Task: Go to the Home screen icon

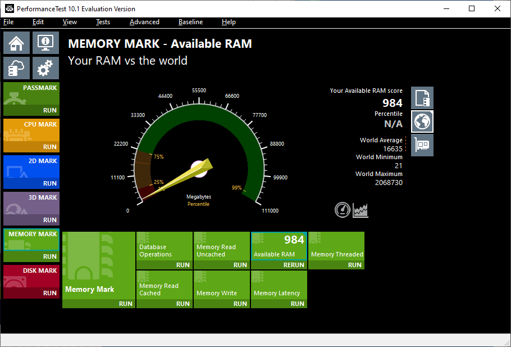Action: click(17, 43)
